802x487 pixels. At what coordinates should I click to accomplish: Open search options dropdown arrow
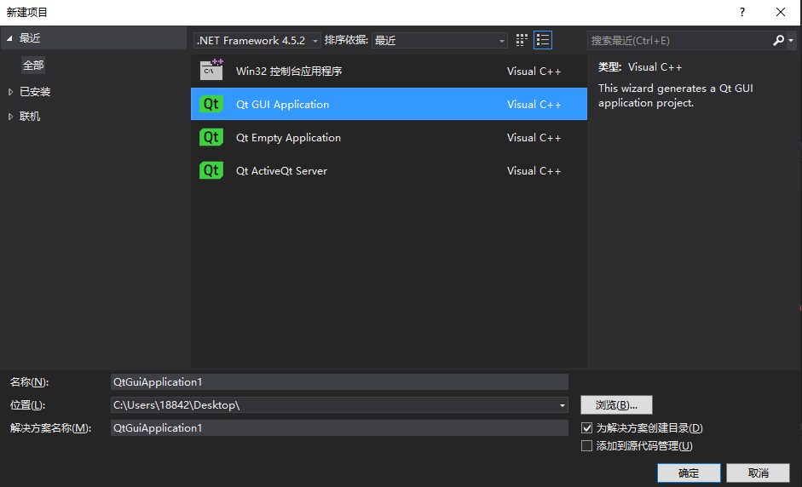[791, 40]
